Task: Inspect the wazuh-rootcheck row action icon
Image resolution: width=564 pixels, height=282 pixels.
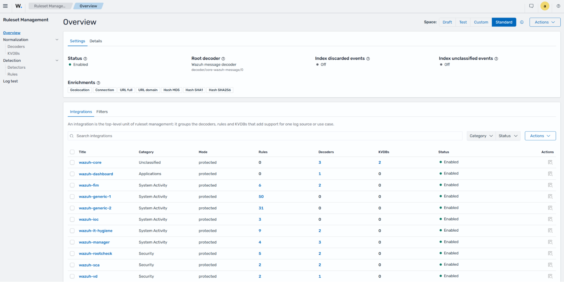Action: click(x=550, y=254)
